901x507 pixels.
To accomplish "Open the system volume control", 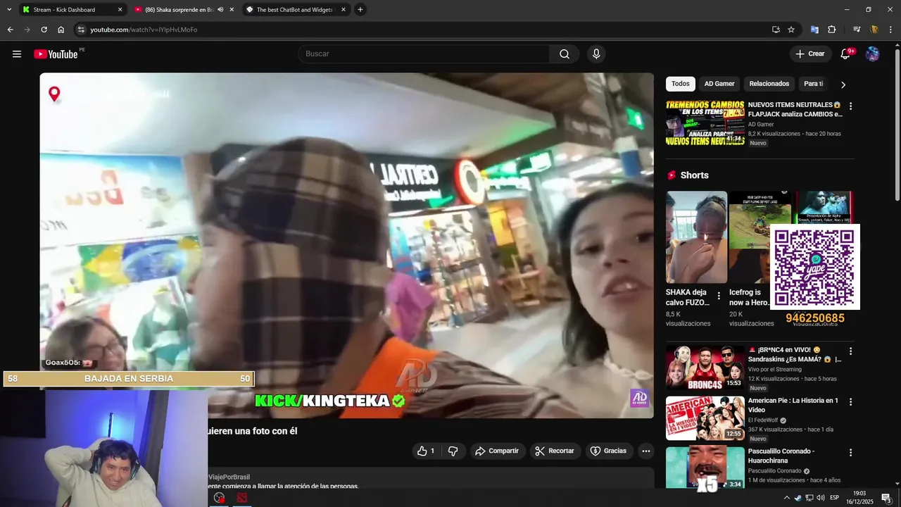I will point(821,498).
